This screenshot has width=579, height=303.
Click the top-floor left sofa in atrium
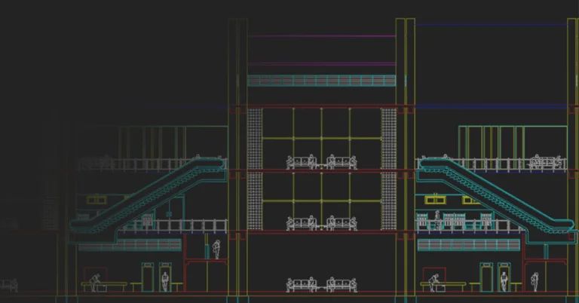point(299,162)
